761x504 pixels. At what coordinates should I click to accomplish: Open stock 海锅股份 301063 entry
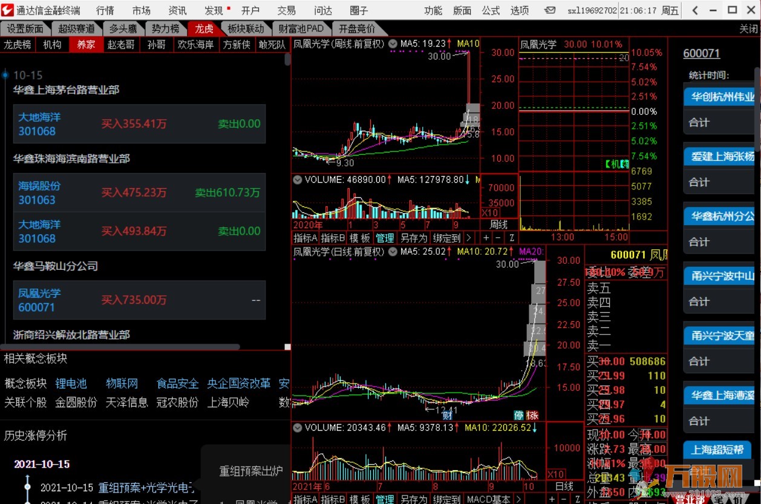coord(139,192)
